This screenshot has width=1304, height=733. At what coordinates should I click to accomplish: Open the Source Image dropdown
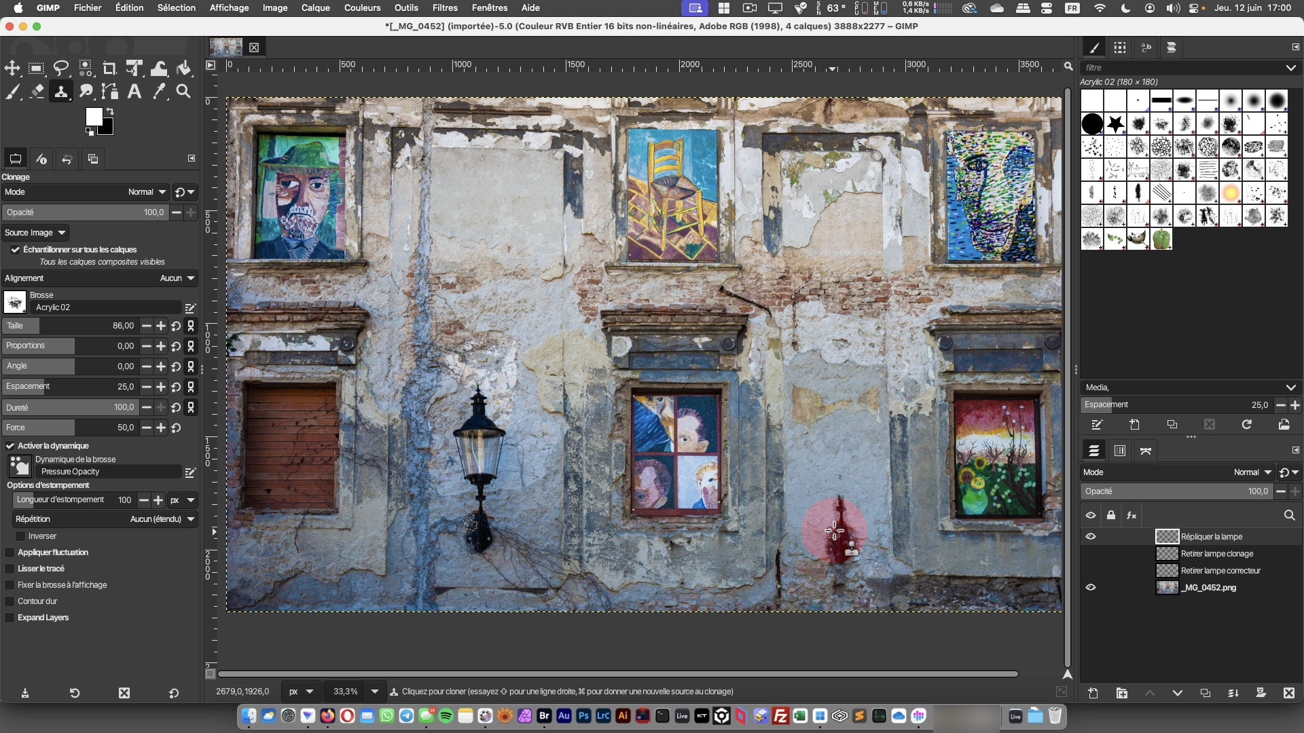(35, 233)
